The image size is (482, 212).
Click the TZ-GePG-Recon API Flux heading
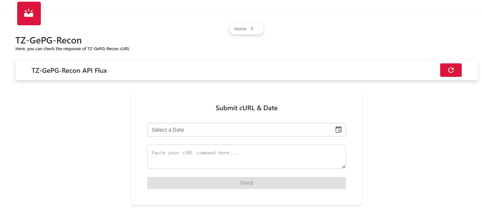click(69, 70)
